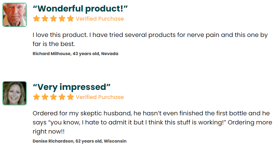Click the third star of Denise's review
The image size is (273, 145).
[53, 97]
